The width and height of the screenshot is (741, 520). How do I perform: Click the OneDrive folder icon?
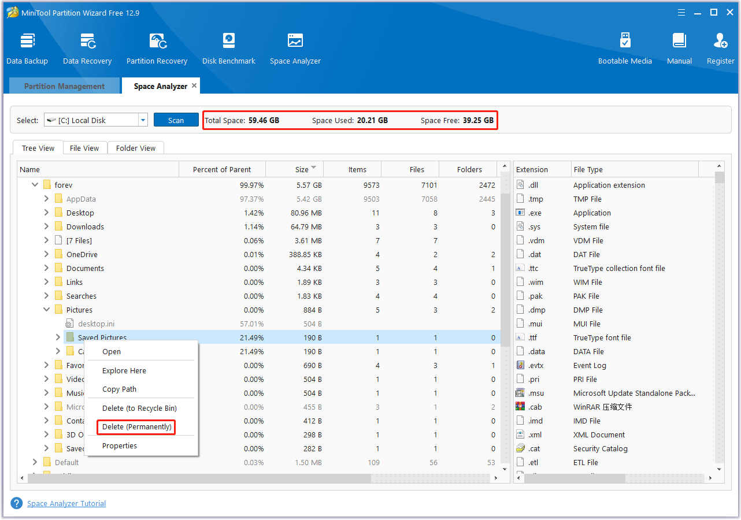click(x=58, y=254)
